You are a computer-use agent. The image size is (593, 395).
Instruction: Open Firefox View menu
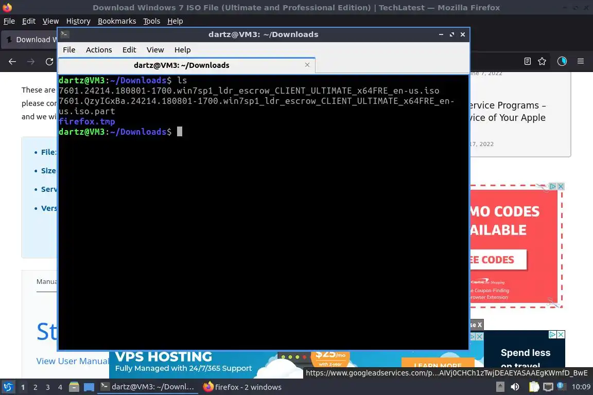click(x=50, y=21)
